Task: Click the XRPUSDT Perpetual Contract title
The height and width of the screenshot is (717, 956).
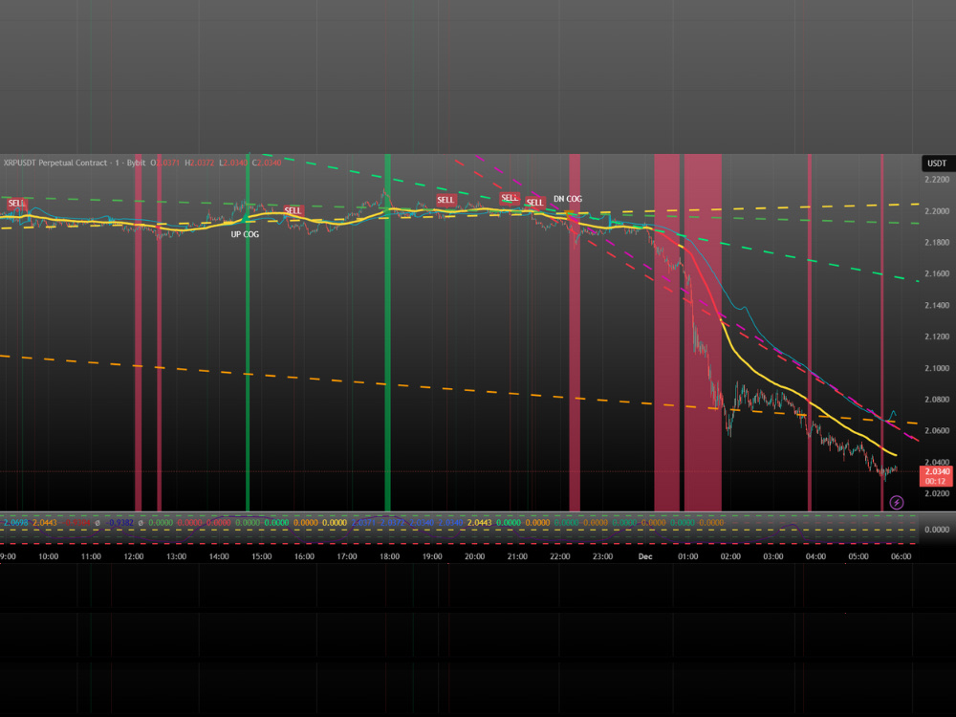Action: 54,163
